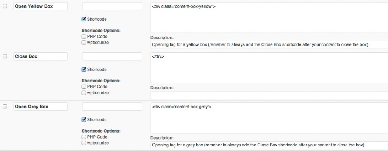Edit the Open Yellow Box title field
388x151 pixels.
coord(41,6)
